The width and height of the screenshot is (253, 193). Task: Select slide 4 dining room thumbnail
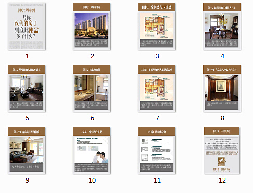pos(222,26)
